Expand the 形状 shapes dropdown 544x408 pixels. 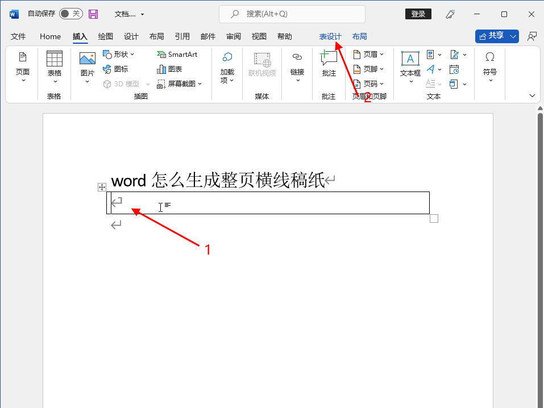tap(119, 55)
